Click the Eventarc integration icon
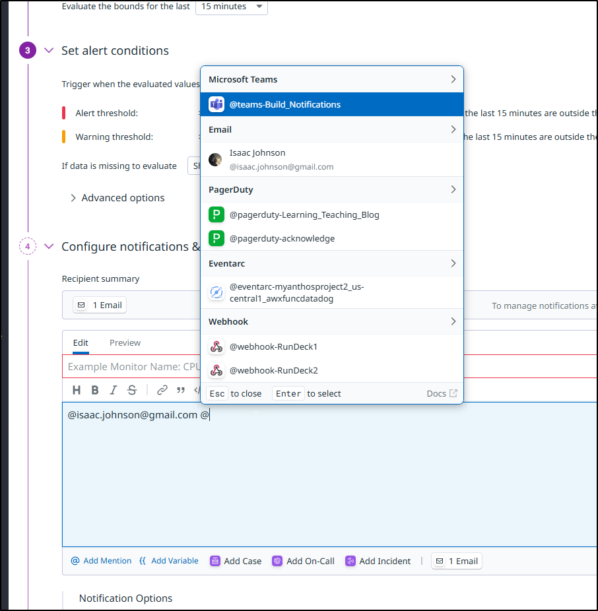Screen dimensions: 598x611 (216, 293)
